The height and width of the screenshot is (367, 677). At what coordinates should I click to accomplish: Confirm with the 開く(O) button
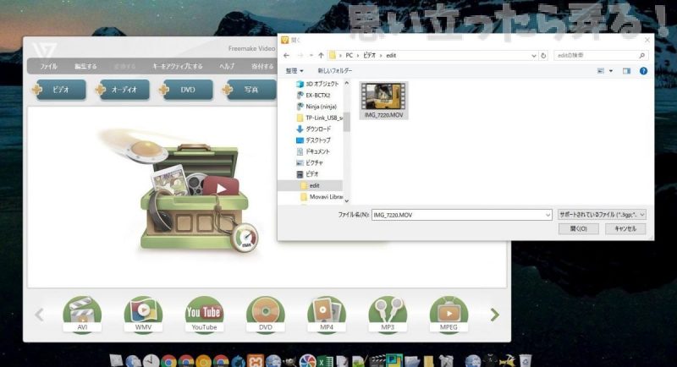(x=579, y=228)
